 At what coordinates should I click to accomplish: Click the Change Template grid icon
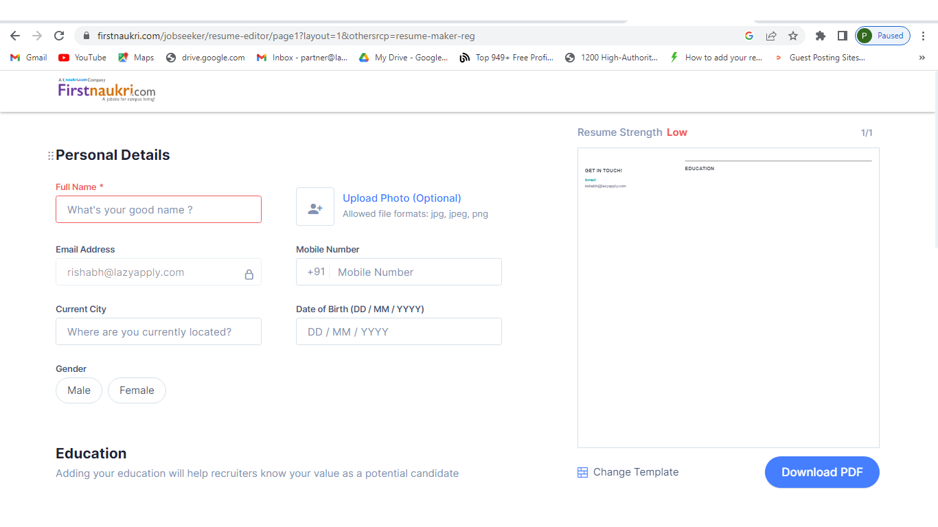point(582,472)
